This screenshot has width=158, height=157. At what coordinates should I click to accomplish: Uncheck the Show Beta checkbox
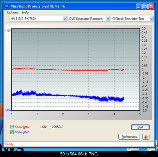[12, 127]
